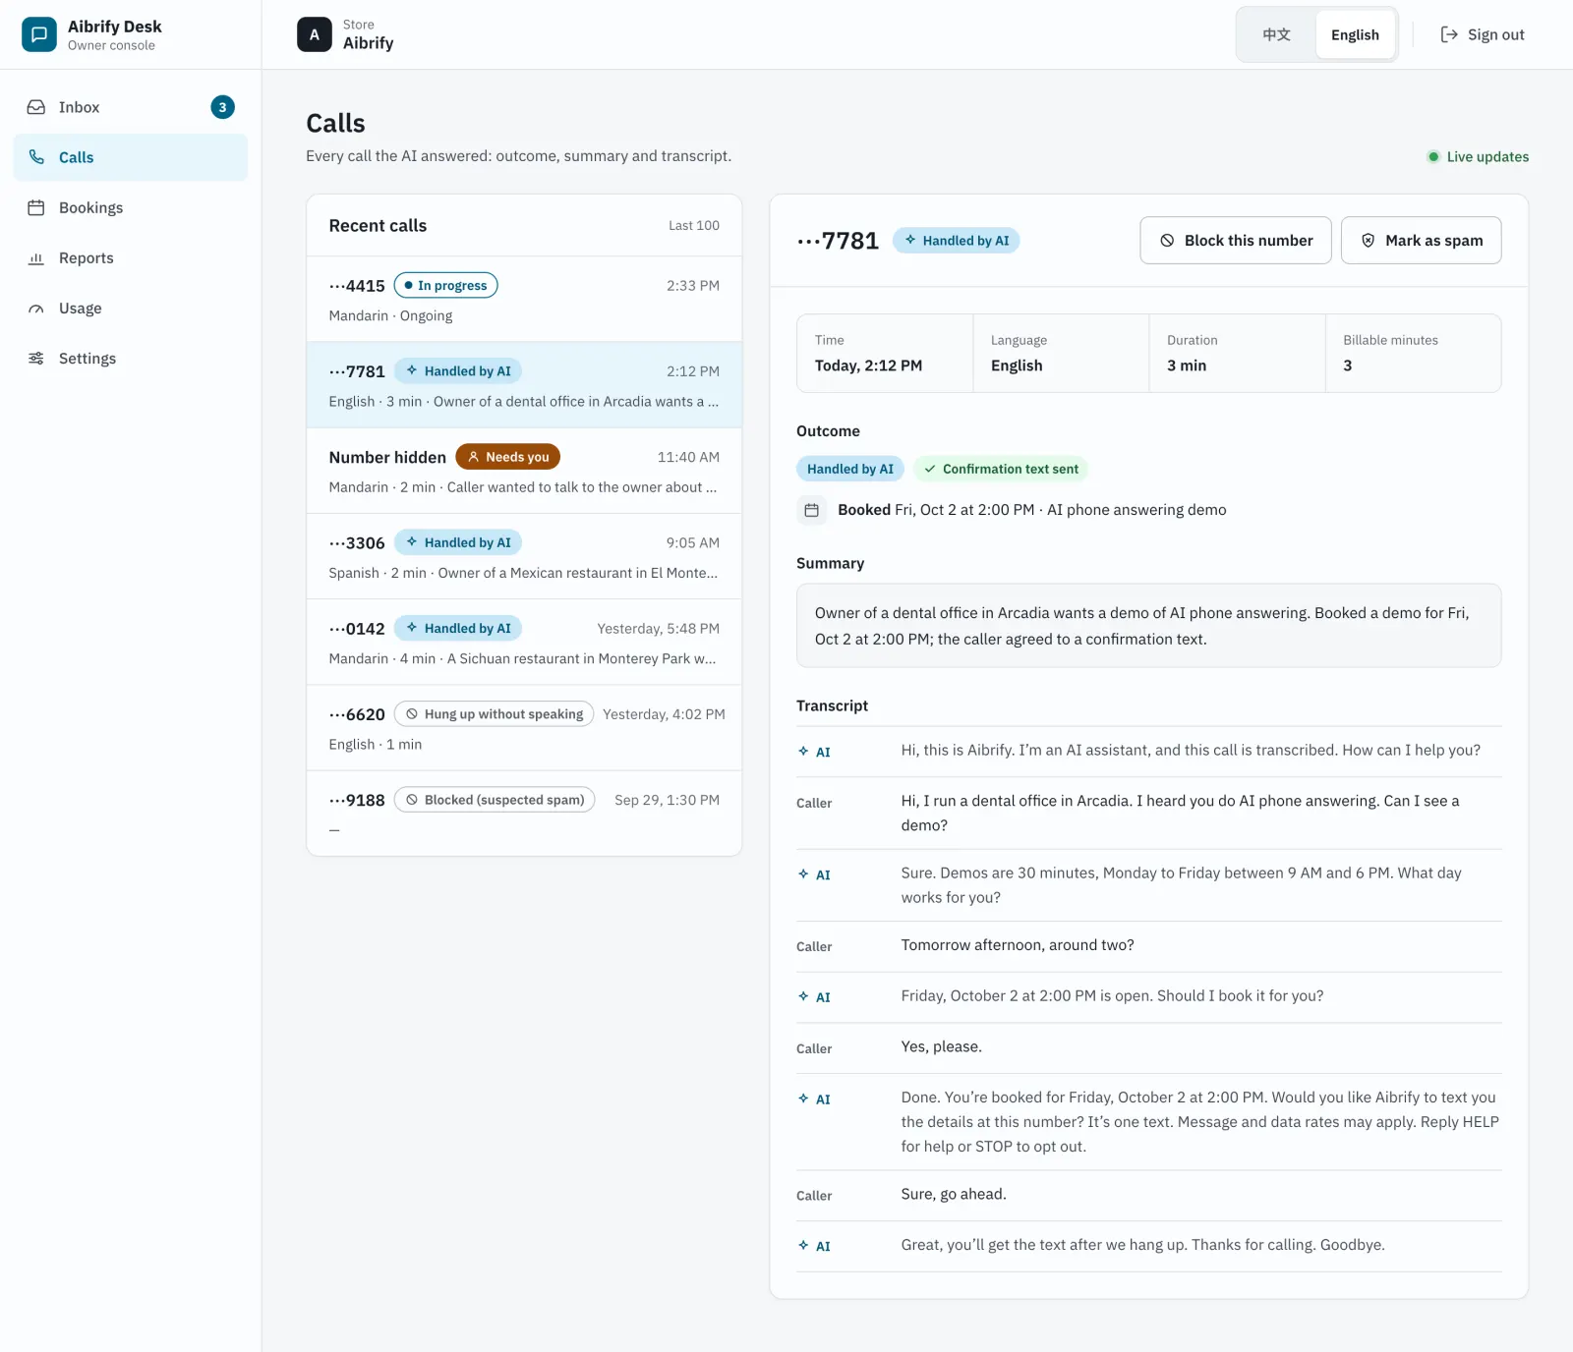Click the Handled by AI badge on call 3306
1573x1352 pixels.
(x=458, y=542)
